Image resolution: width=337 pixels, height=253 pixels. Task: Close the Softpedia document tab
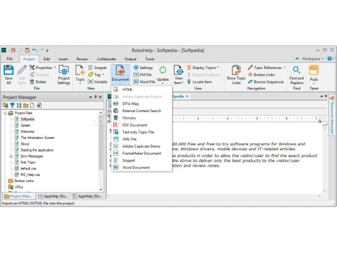187,96
